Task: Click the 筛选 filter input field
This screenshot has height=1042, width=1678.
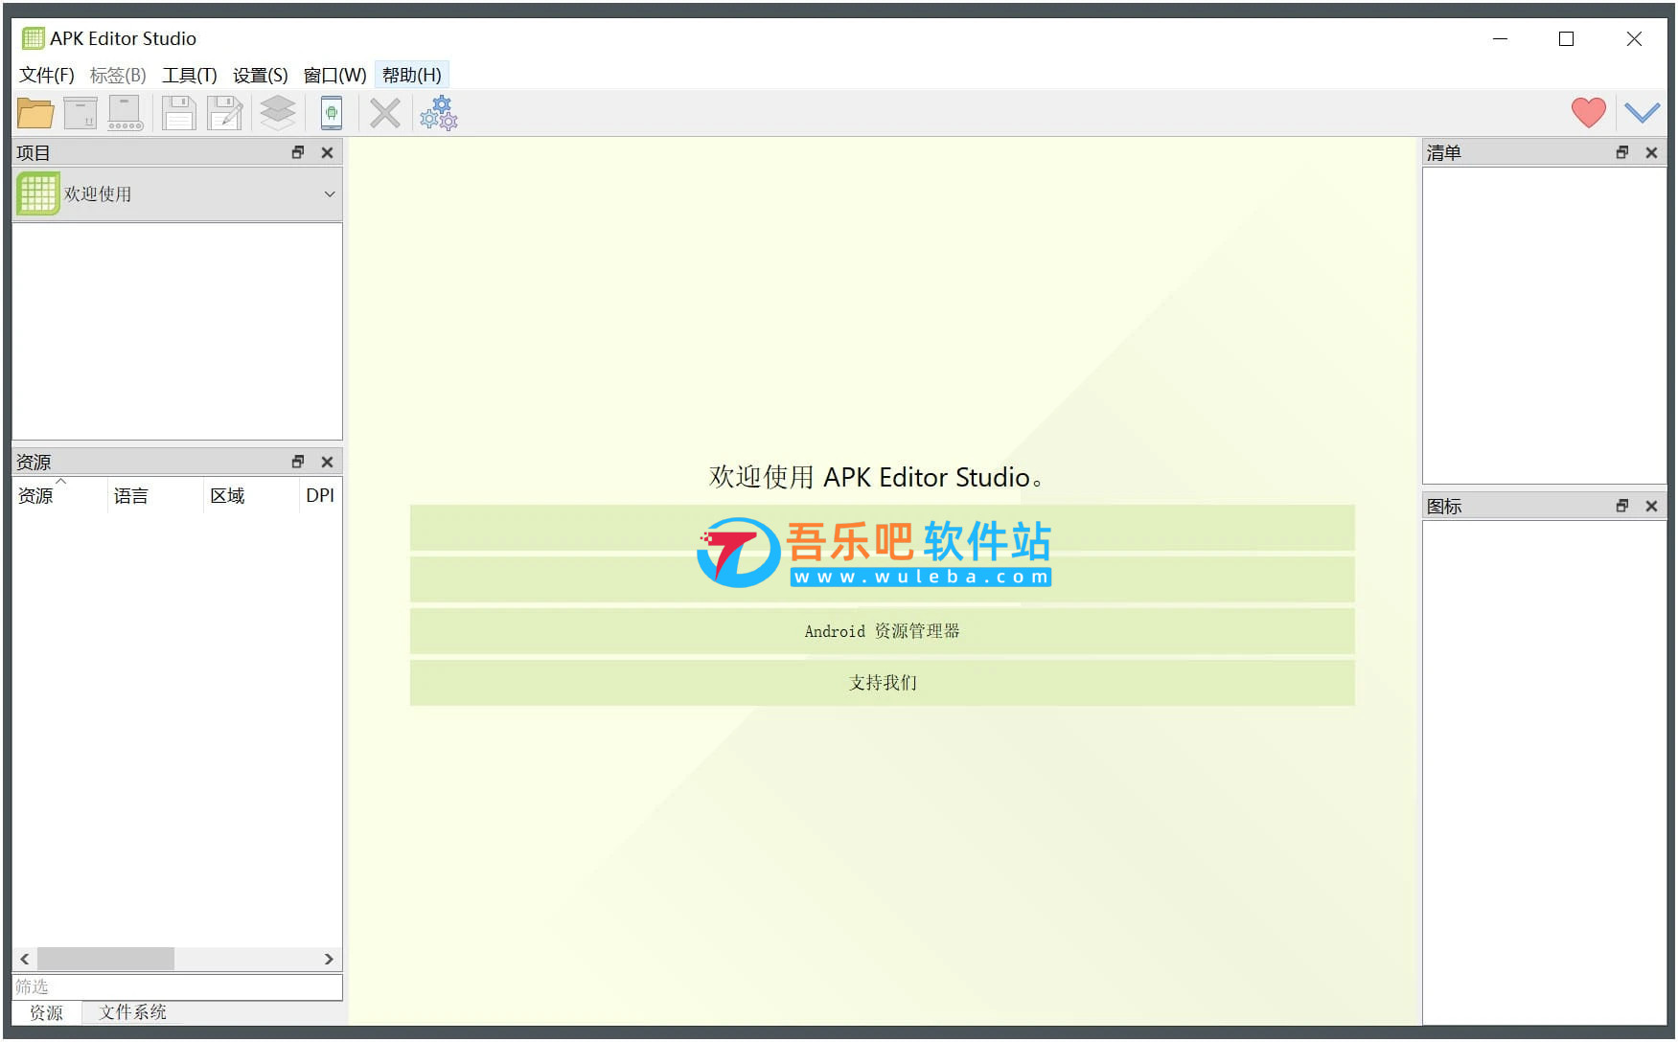Action: [177, 986]
